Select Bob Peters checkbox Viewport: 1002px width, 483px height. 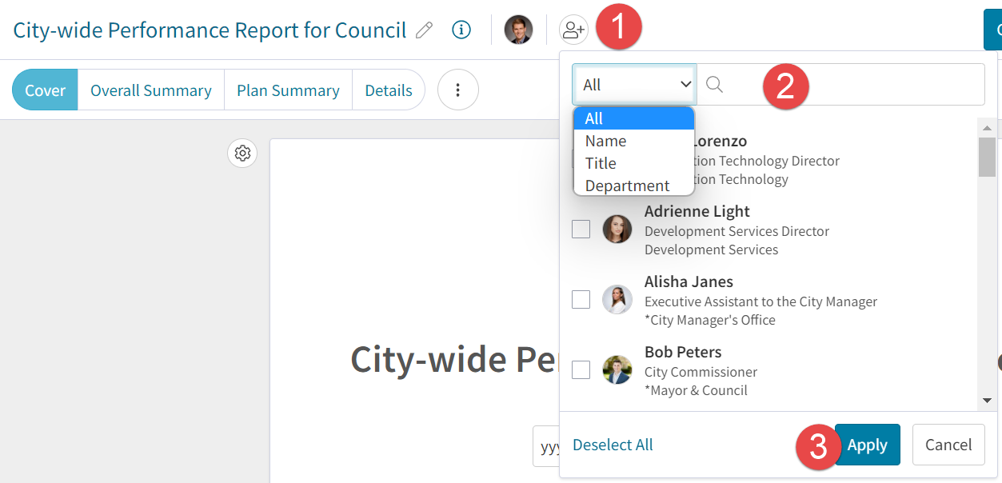coord(581,370)
